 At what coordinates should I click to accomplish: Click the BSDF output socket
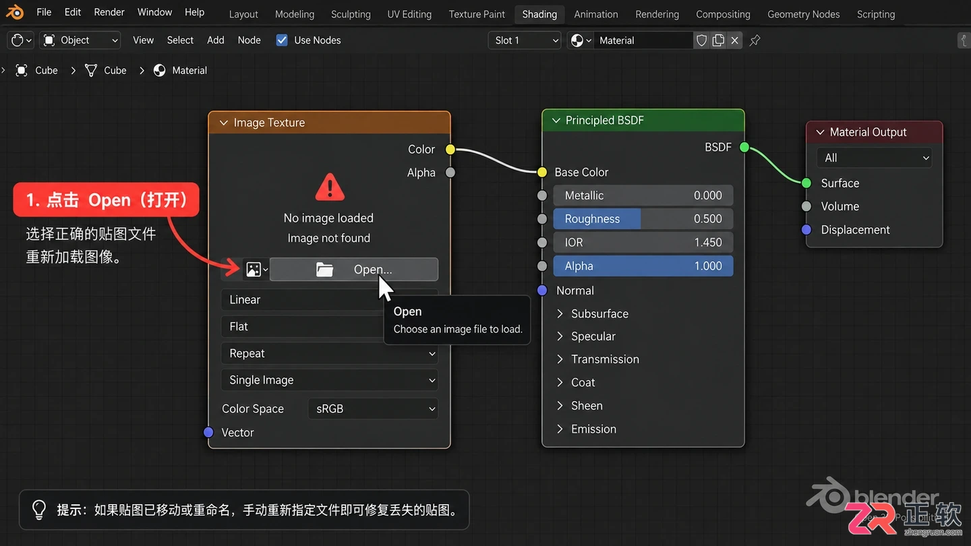click(x=744, y=147)
